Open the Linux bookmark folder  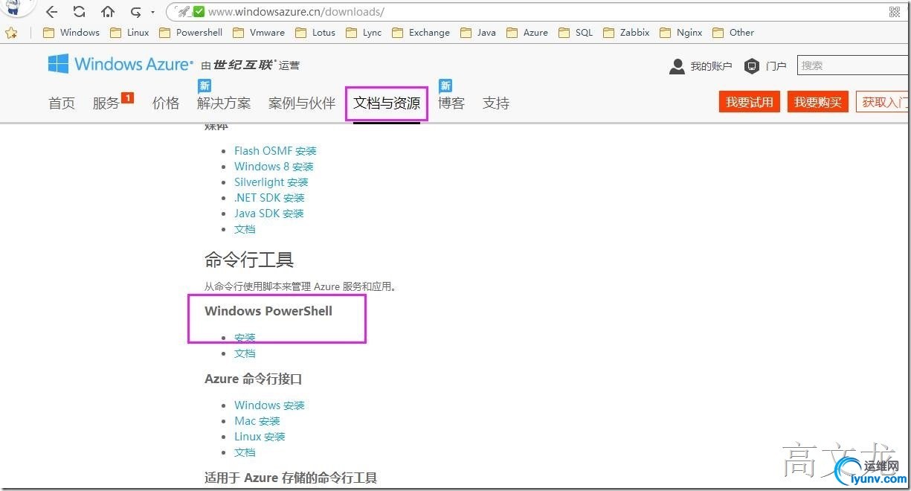pos(129,33)
